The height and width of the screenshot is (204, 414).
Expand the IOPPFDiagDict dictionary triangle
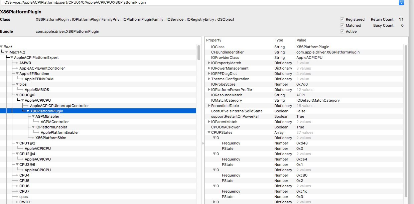tap(209, 74)
